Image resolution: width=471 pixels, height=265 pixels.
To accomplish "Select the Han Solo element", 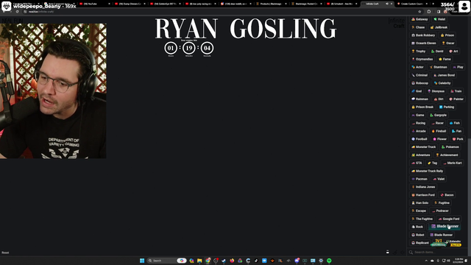I will [419, 203].
